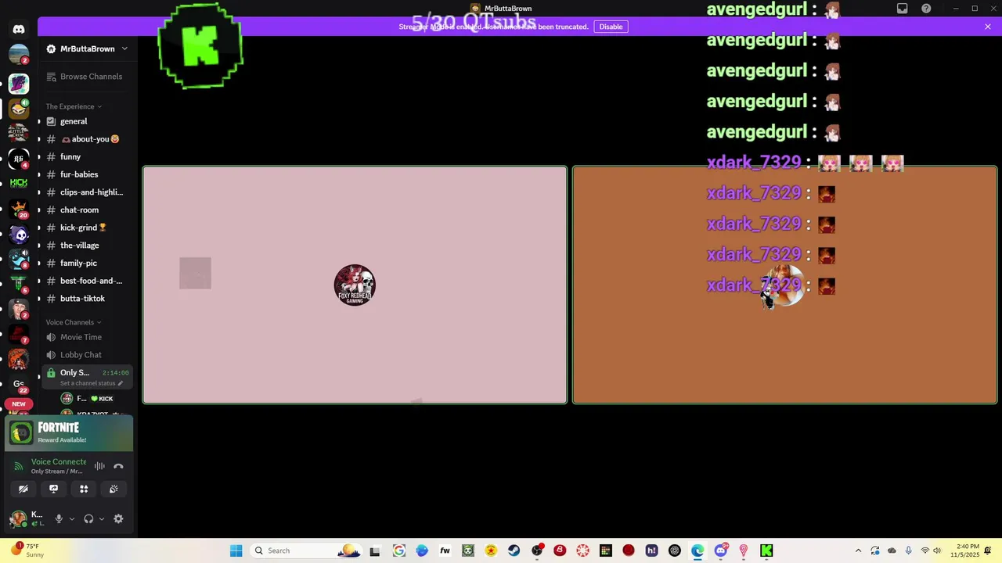This screenshot has height=563, width=1002.
Task: Click the Foxy Redhead user in voice list
Action: point(88,399)
